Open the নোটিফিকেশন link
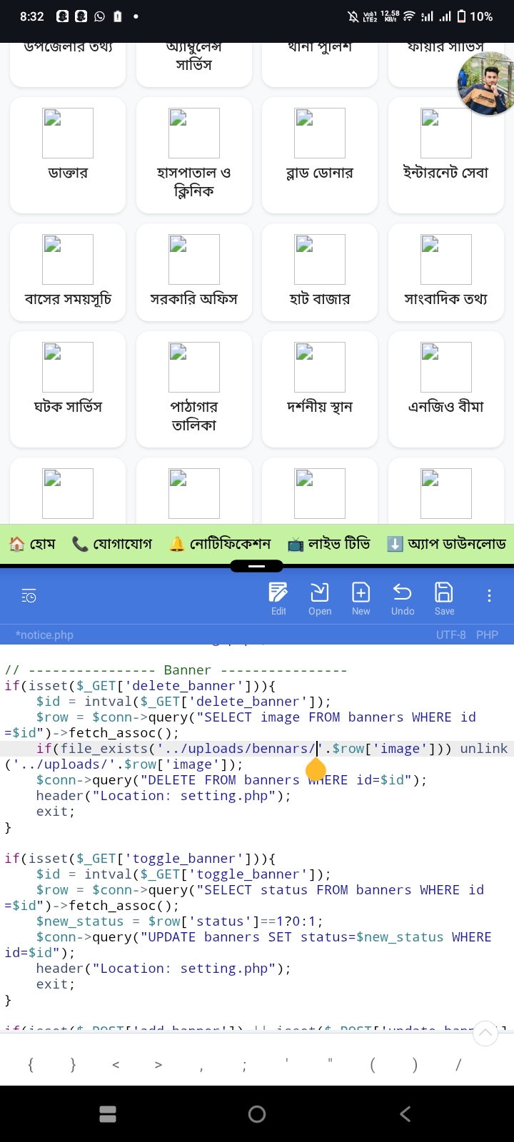This screenshot has width=514, height=1142. pyautogui.click(x=220, y=545)
